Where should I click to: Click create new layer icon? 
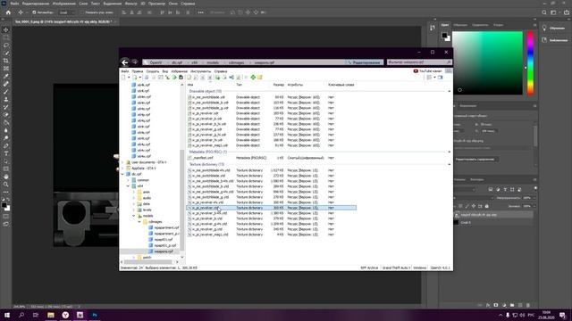pos(520,305)
